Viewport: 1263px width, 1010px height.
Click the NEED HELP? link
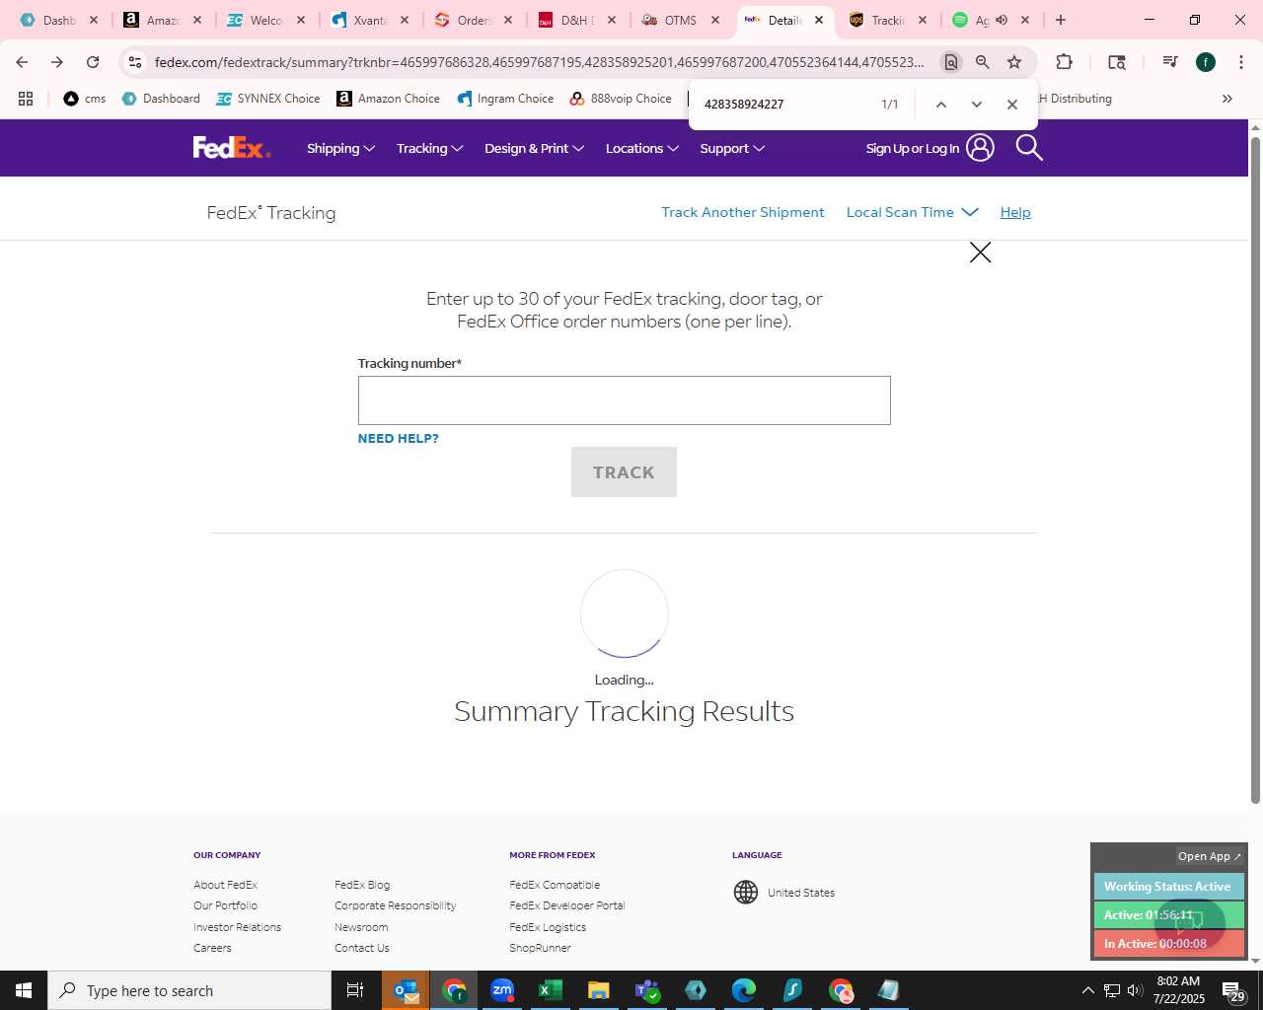[x=398, y=438]
